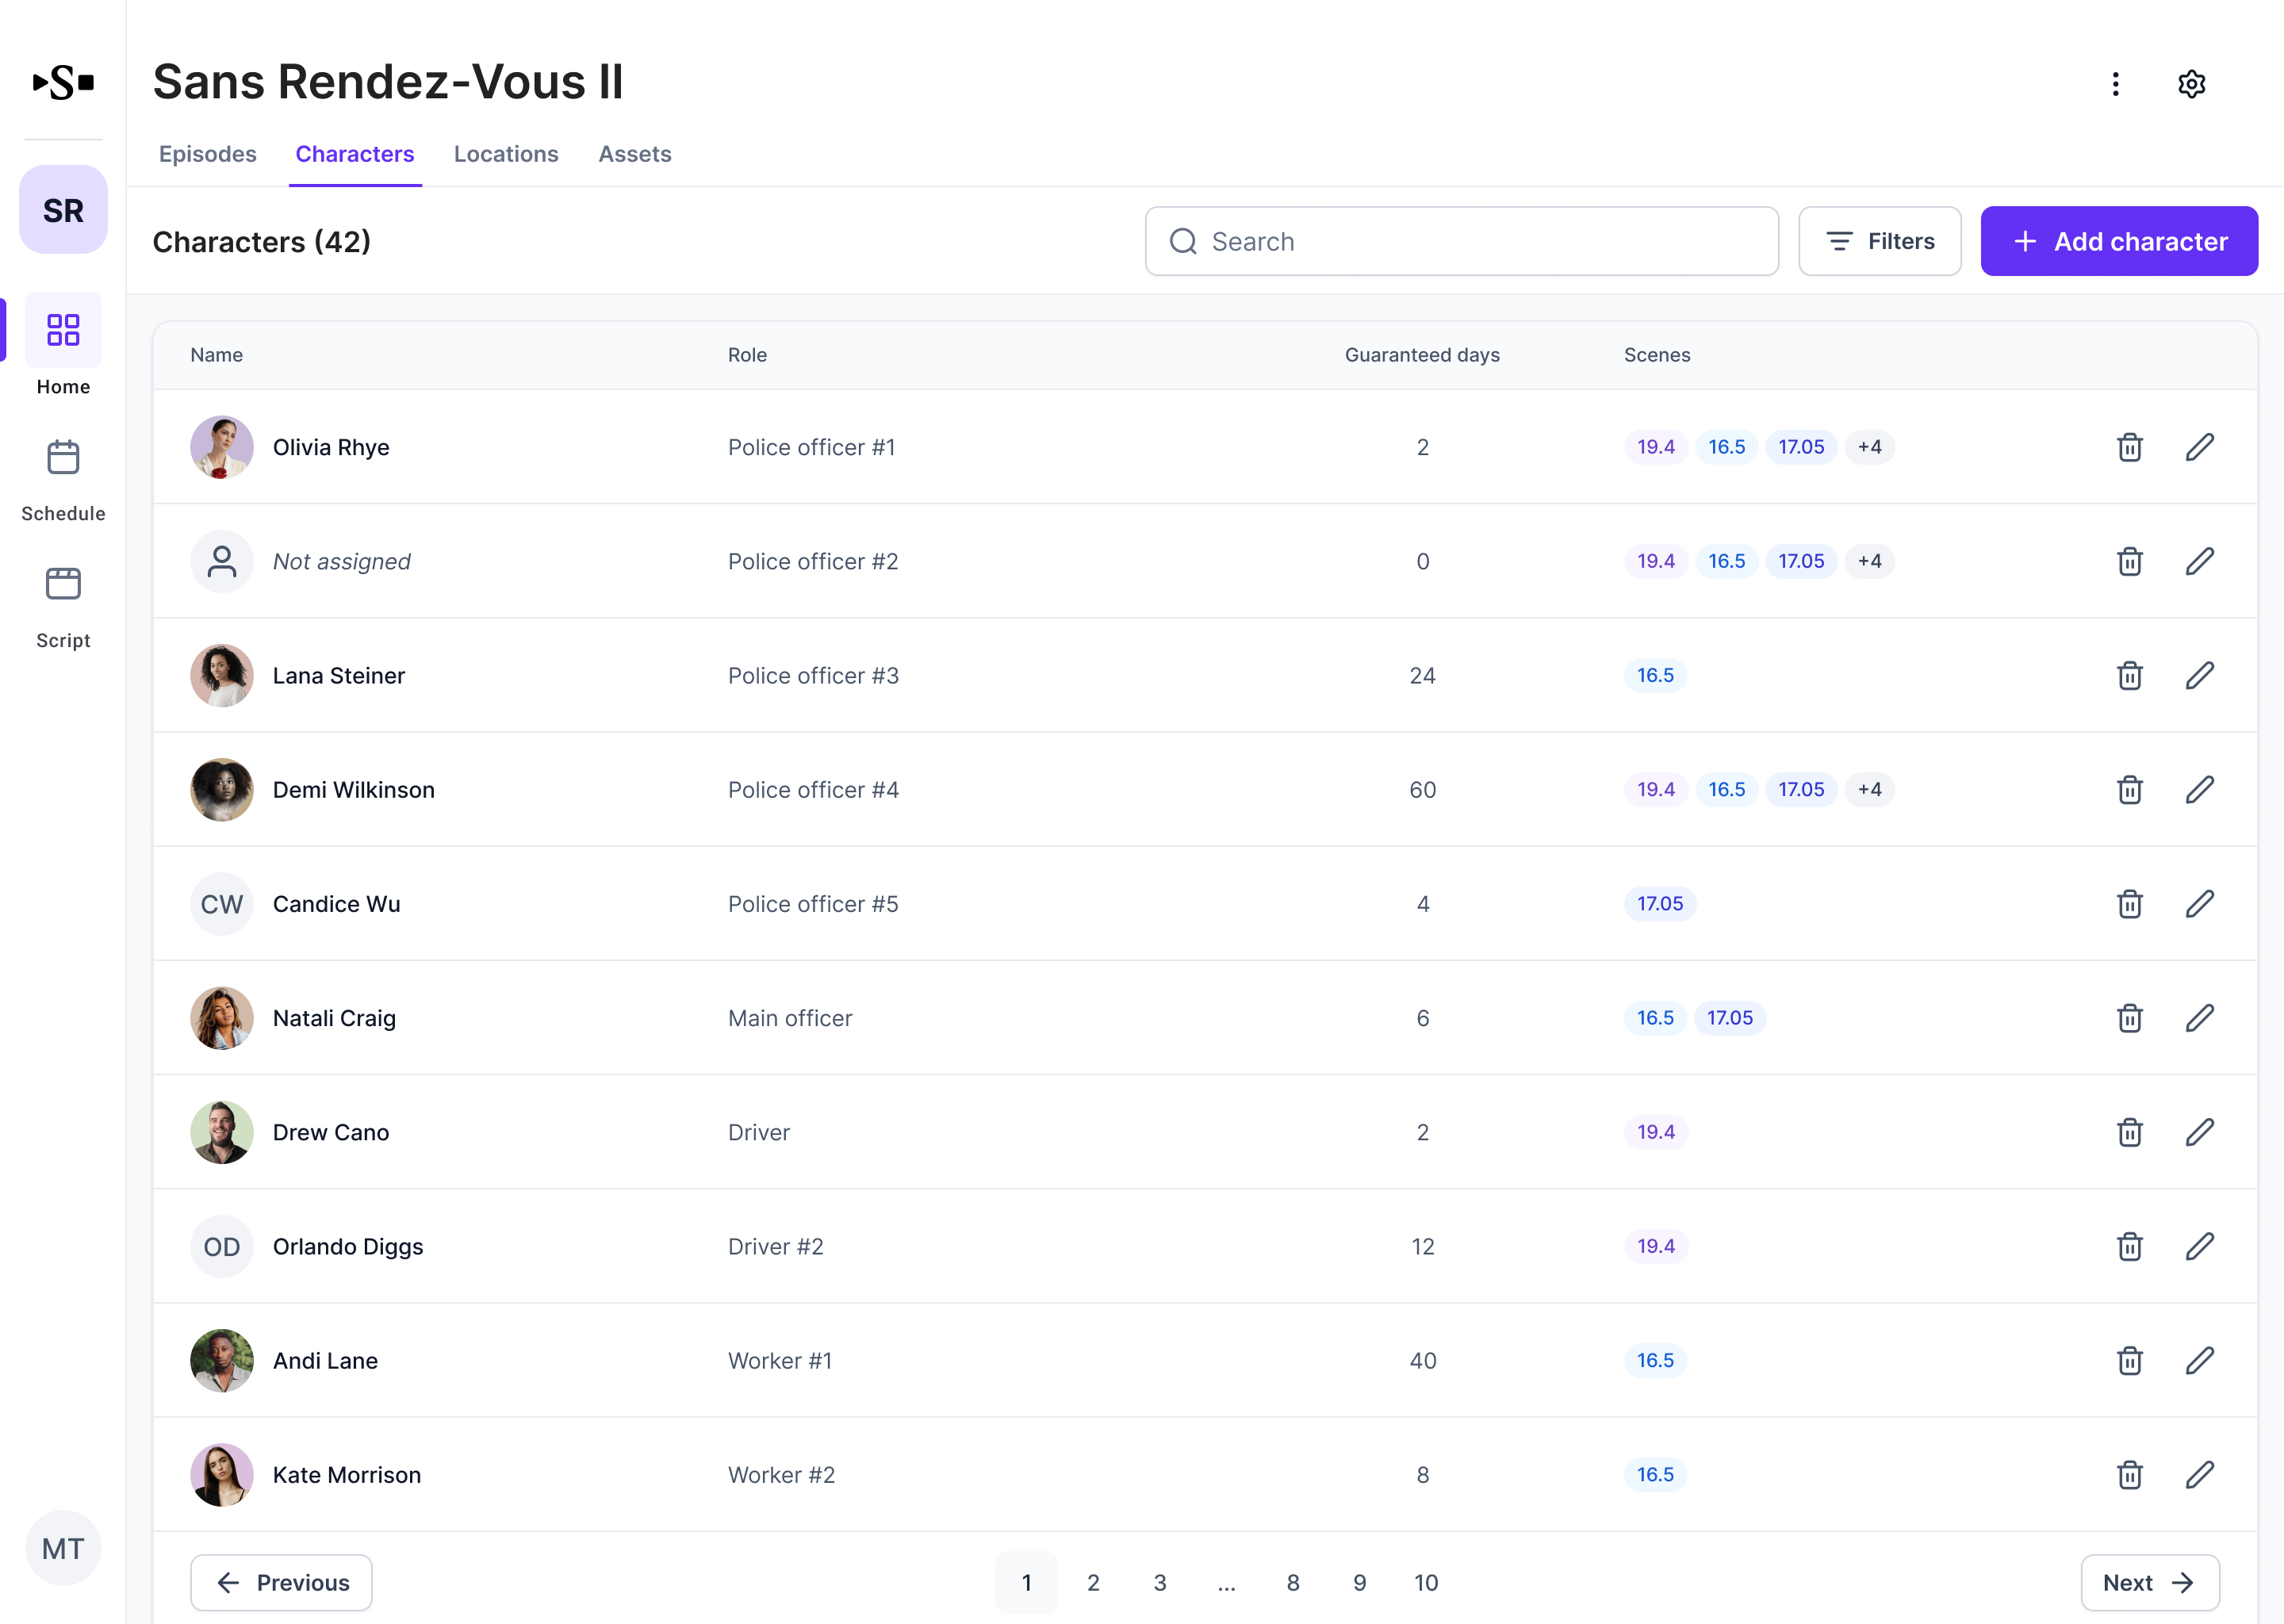Click the Previous page button
2284x1624 pixels.
point(282,1583)
